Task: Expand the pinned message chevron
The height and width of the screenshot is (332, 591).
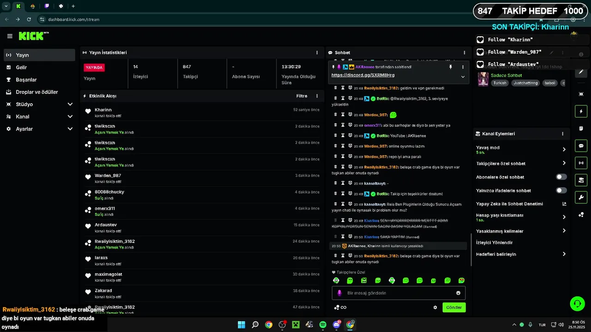Action: pos(463,77)
